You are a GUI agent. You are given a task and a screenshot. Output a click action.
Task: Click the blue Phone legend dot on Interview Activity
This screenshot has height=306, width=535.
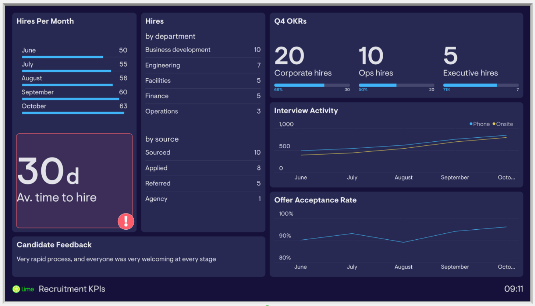click(x=471, y=124)
